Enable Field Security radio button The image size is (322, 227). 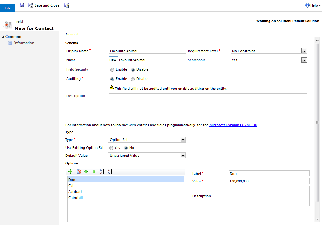(x=112, y=70)
